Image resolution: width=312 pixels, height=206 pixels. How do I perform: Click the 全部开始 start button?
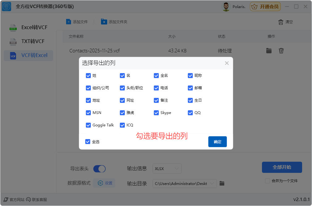282,167
